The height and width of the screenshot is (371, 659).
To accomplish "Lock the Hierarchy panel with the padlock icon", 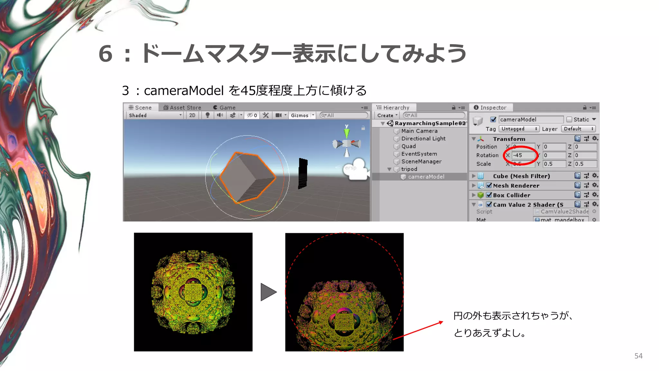I will click(x=453, y=108).
